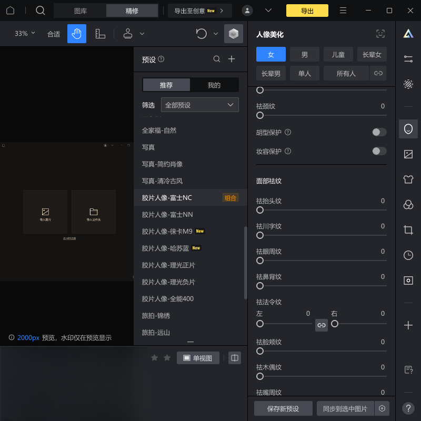Toggle 妆容保护 switch
This screenshot has width=421, height=421.
click(379, 151)
